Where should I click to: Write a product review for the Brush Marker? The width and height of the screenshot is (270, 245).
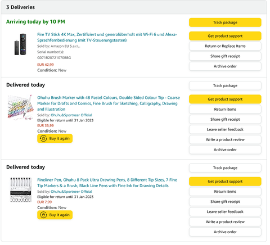pos(225,139)
